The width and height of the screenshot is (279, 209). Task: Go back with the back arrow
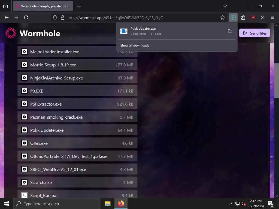pos(7,17)
